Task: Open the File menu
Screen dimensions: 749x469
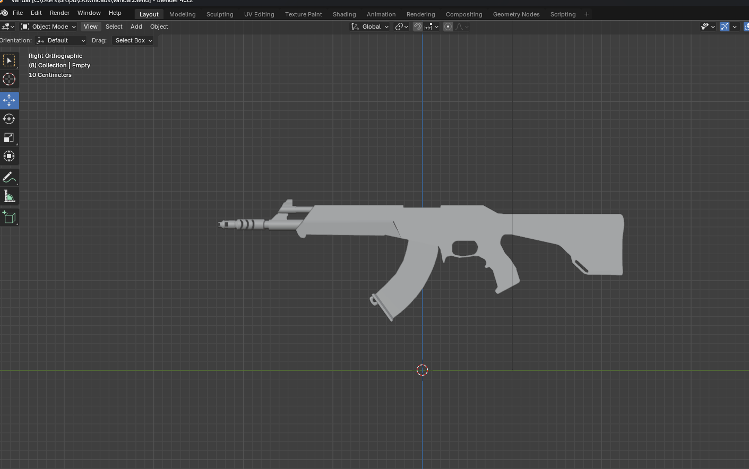Action: 18,13
